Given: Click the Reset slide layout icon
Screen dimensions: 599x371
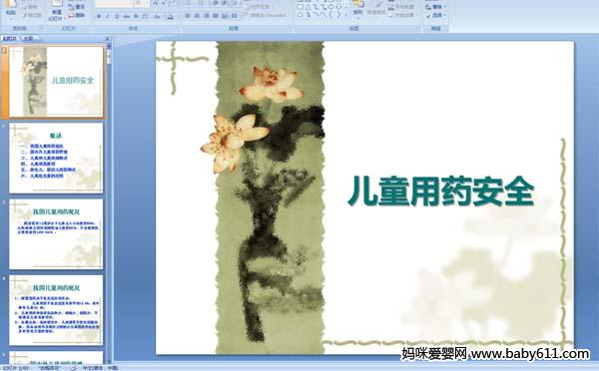Looking at the screenshot, I should pyautogui.click(x=77, y=7).
